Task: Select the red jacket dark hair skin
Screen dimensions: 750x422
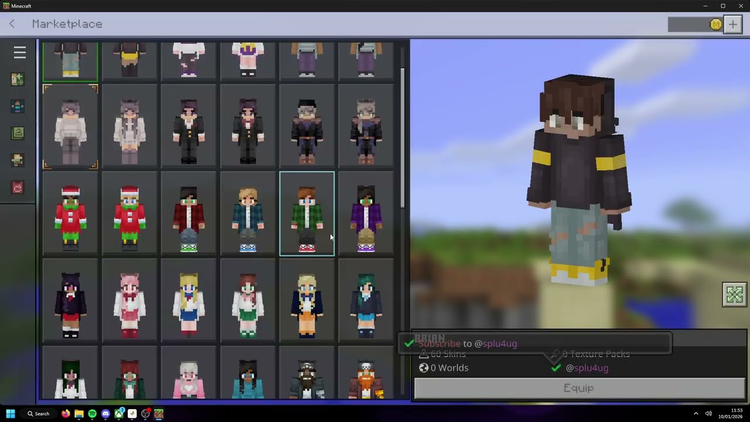Action: (189, 214)
